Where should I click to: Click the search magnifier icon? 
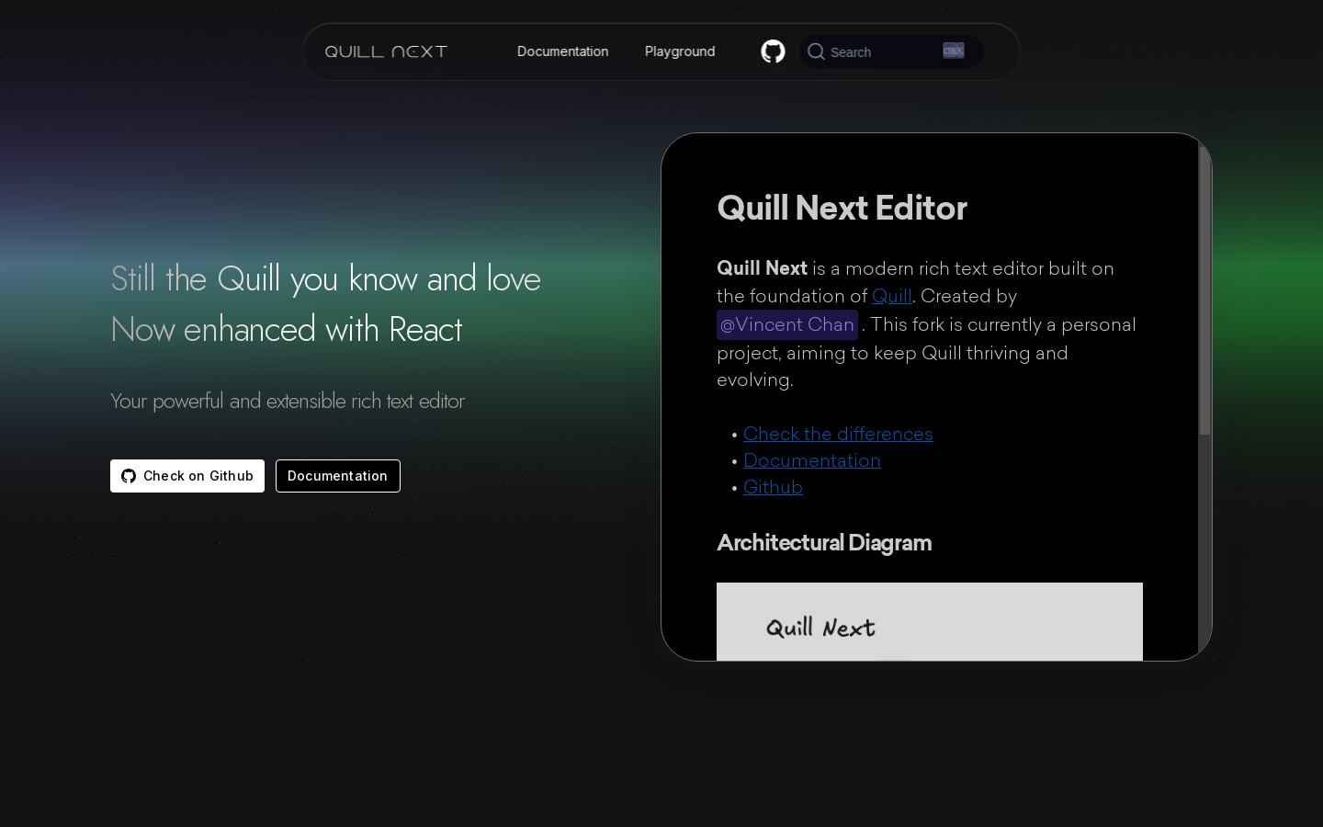(x=816, y=51)
